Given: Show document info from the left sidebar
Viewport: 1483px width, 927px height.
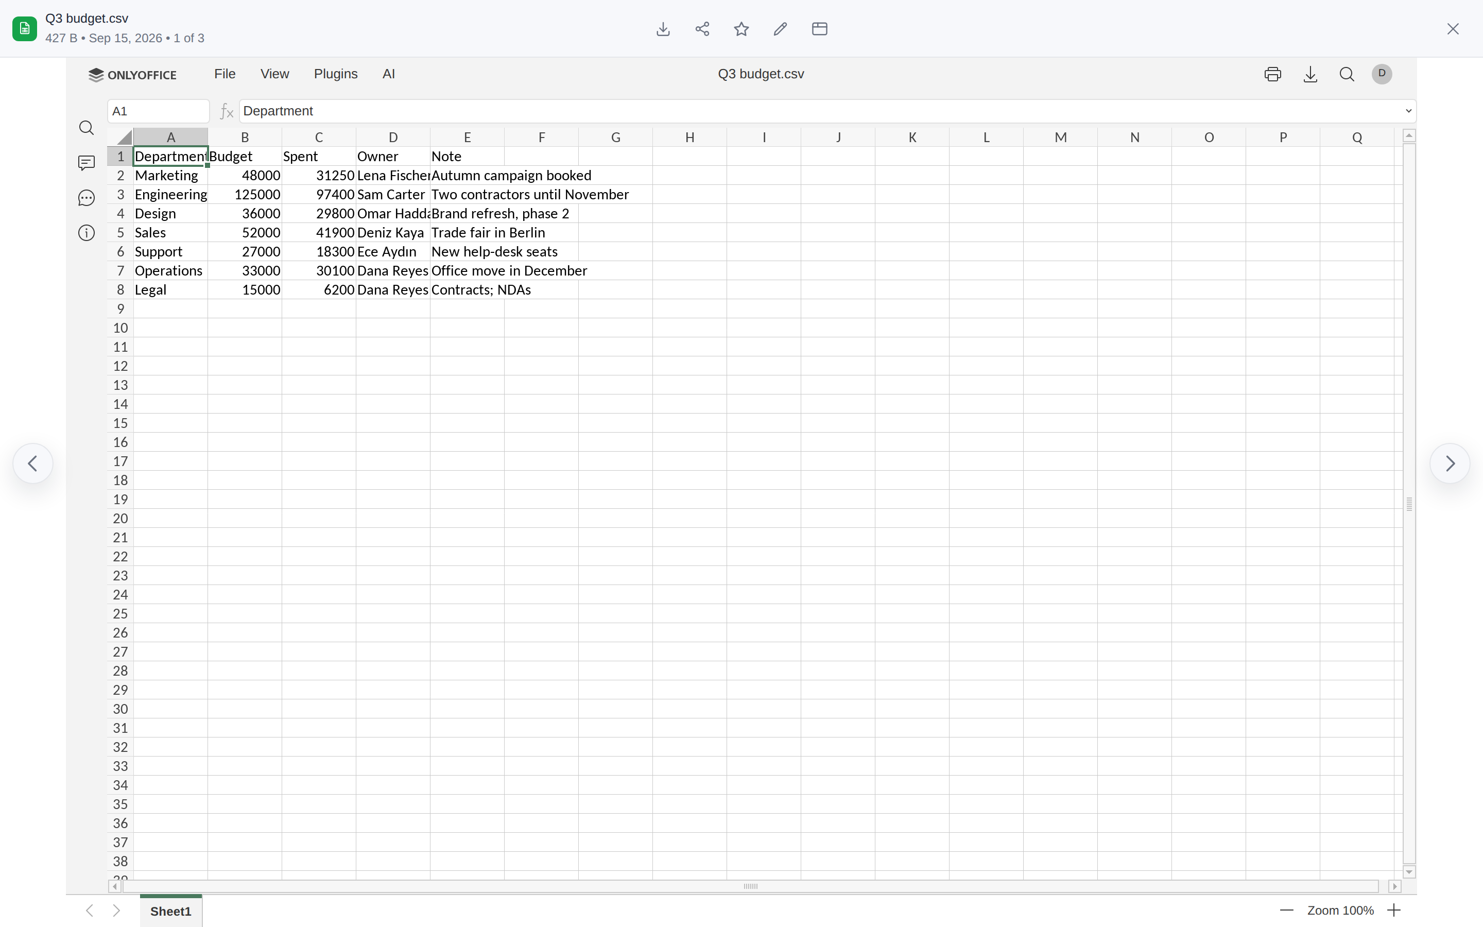Looking at the screenshot, I should pos(87,233).
